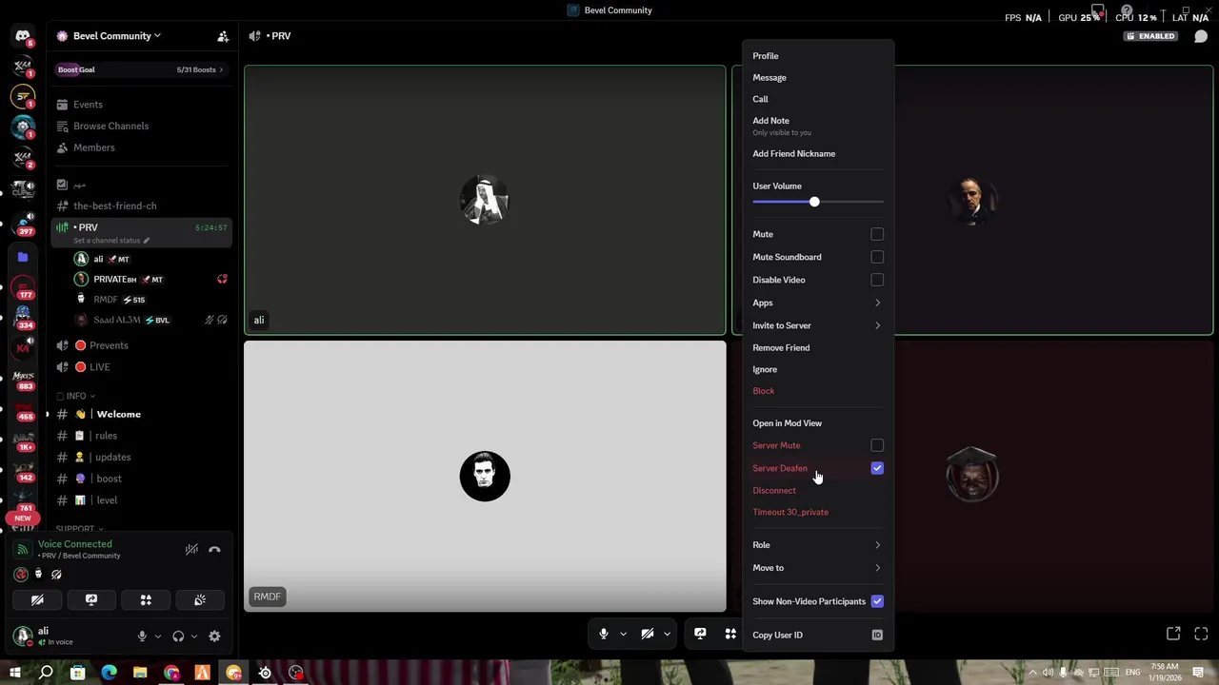This screenshot has height=685, width=1219.
Task: Mute microphone in user panel
Action: 142,636
